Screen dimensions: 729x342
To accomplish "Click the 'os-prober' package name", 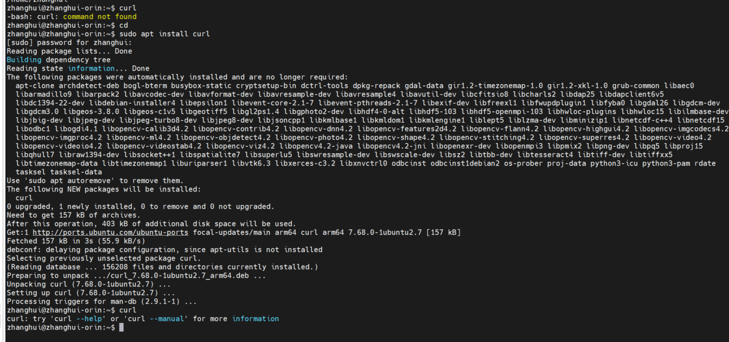I will click(x=523, y=163).
